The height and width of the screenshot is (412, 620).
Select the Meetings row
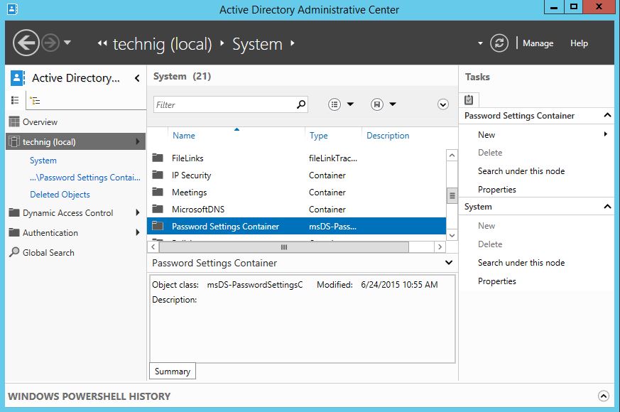(297, 193)
